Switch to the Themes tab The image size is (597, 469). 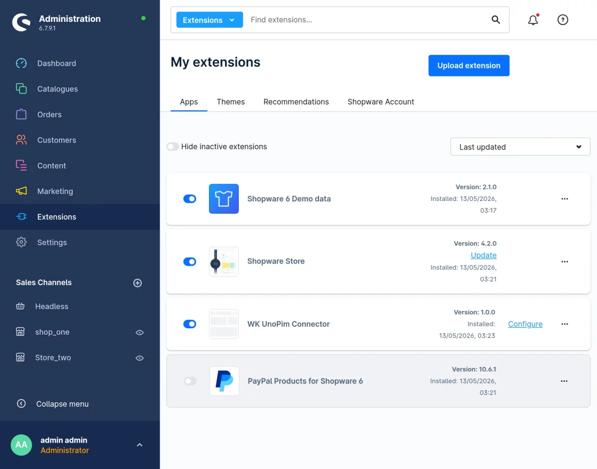click(231, 101)
